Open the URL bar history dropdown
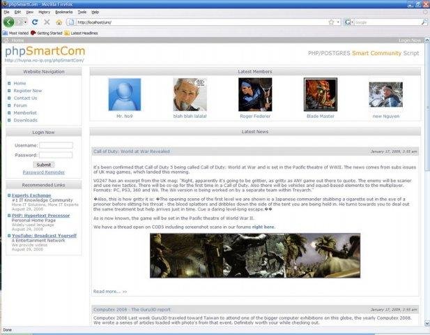 tap(338, 22)
